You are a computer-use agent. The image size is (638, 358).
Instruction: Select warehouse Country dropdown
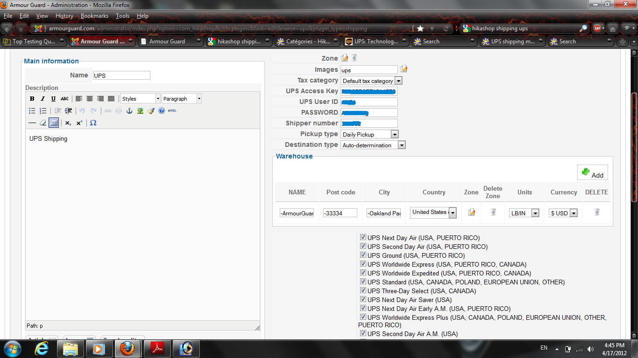pyautogui.click(x=434, y=213)
